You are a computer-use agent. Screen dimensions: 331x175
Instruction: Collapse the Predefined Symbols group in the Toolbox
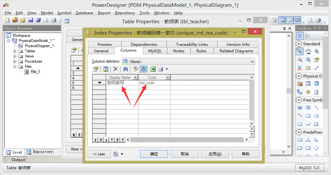coord(299,132)
